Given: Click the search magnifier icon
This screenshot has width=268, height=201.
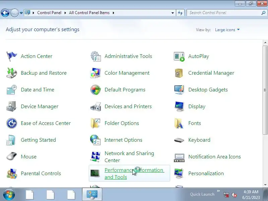Looking at the screenshot, I should pyautogui.click(x=263, y=13).
